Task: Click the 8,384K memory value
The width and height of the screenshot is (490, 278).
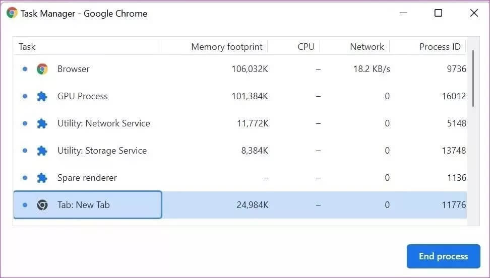Action: pyautogui.click(x=255, y=151)
